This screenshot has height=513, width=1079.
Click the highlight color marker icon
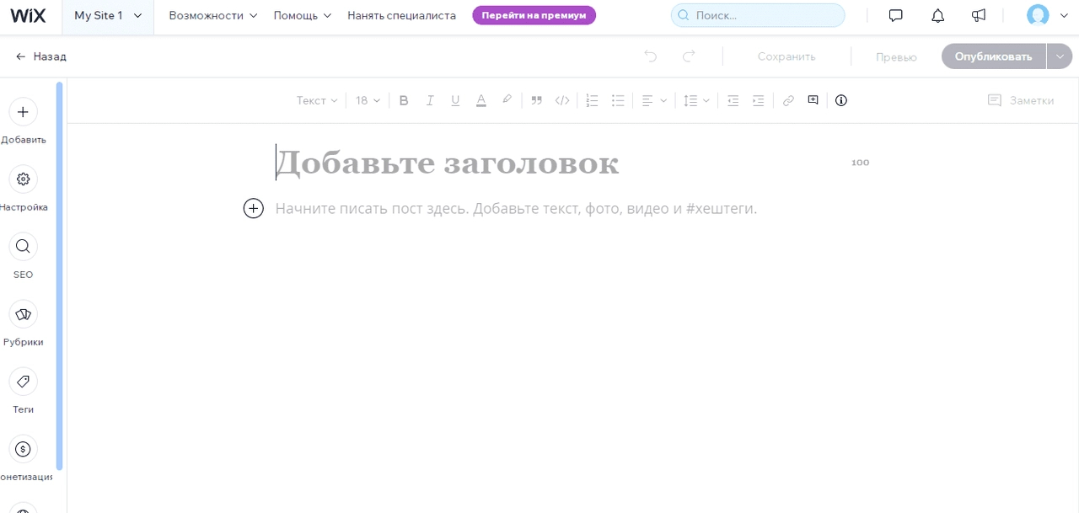tap(507, 100)
